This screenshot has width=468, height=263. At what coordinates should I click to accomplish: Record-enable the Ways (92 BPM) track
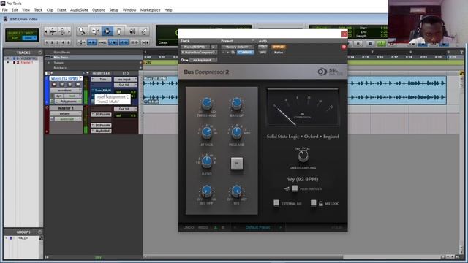54,85
